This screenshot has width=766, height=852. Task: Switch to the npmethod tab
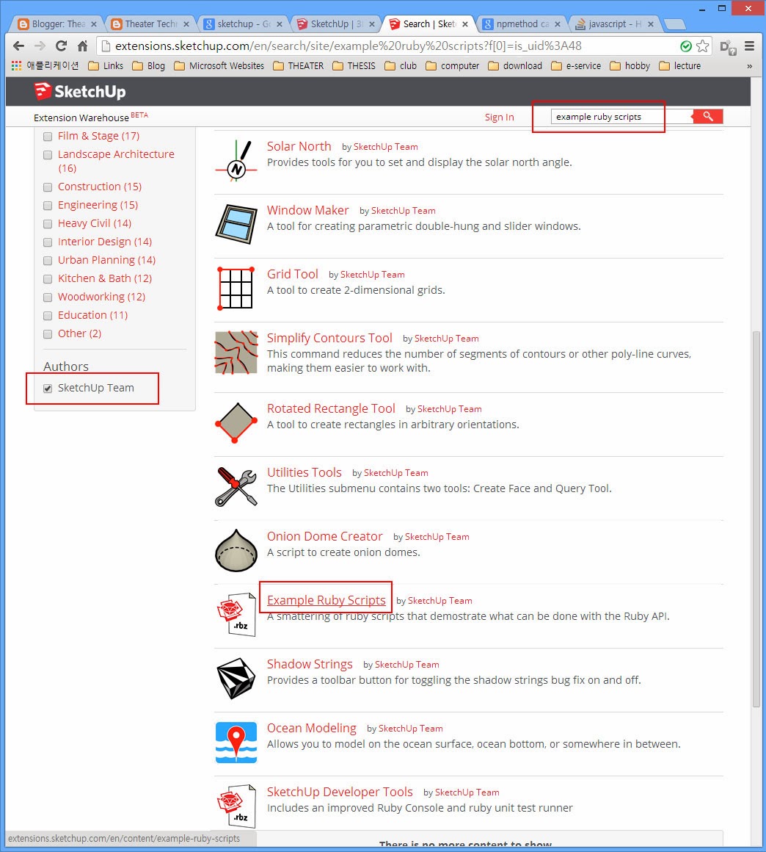[x=522, y=24]
